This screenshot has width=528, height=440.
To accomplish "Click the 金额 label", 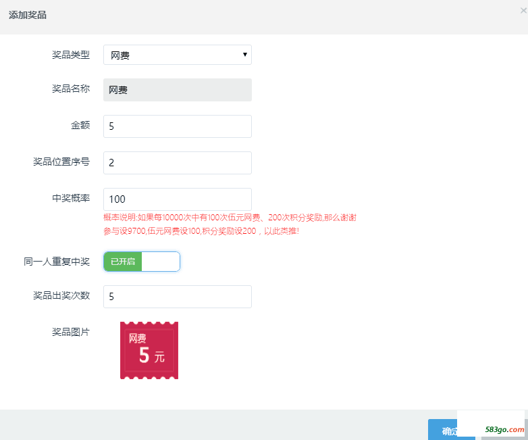I will pos(80,125).
